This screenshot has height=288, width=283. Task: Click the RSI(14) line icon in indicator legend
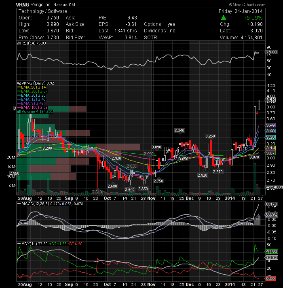pos(19,43)
